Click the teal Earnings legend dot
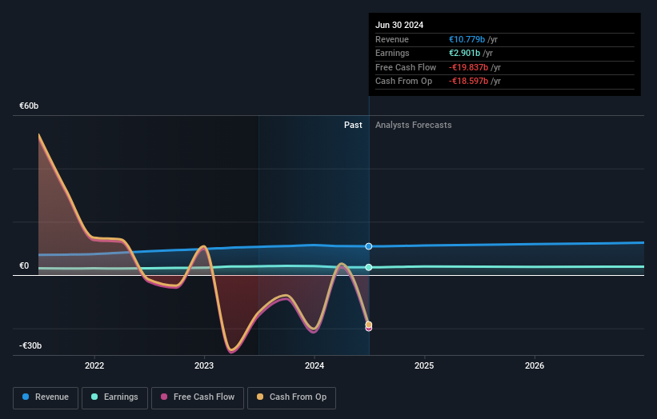Image resolution: width=657 pixels, height=419 pixels. click(94, 397)
